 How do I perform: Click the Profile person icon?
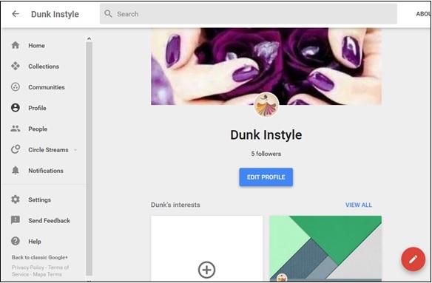tap(16, 108)
